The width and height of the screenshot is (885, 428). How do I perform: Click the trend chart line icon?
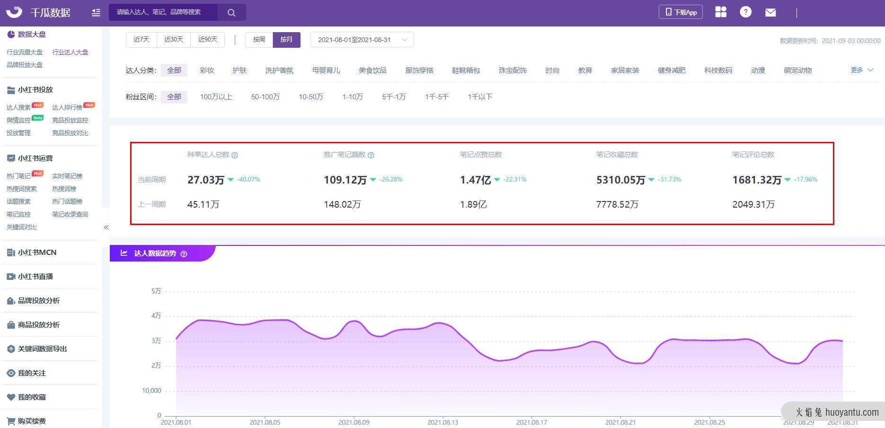124,253
